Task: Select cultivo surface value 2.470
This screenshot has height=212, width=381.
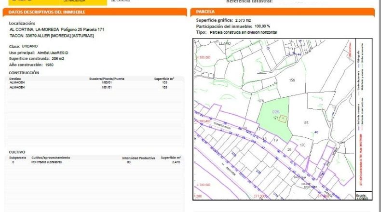Action: 176,162
